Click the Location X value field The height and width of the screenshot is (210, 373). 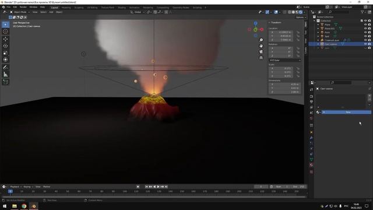click(x=281, y=32)
